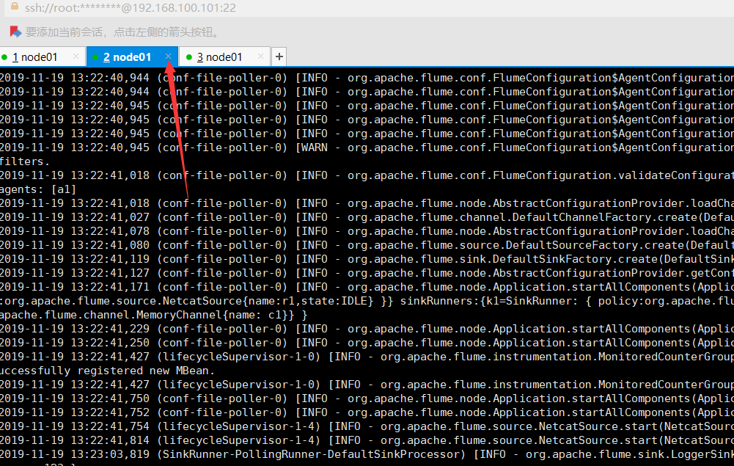Click the validateConfiguration log line at 13:22:41,018
The height and width of the screenshot is (466, 734).
(367, 175)
